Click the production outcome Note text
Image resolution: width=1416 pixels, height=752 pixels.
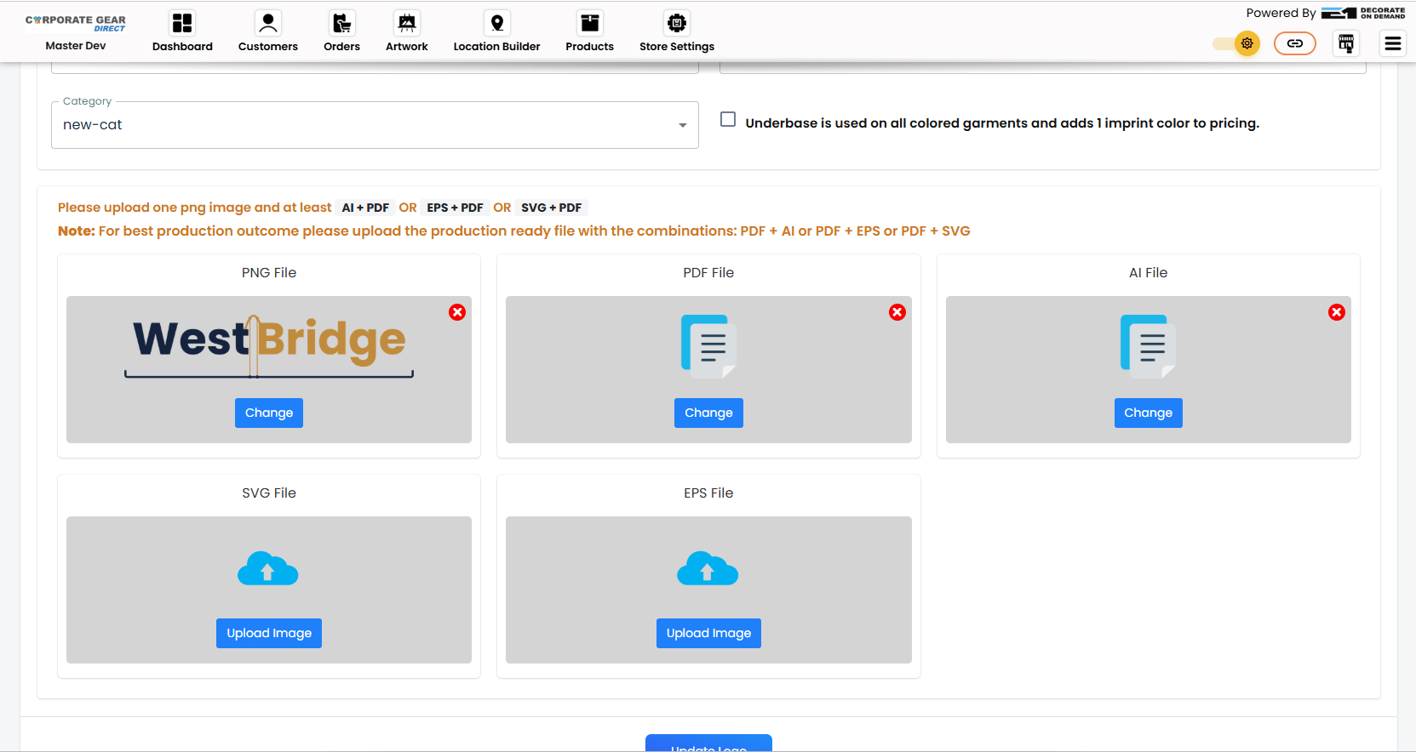click(514, 231)
